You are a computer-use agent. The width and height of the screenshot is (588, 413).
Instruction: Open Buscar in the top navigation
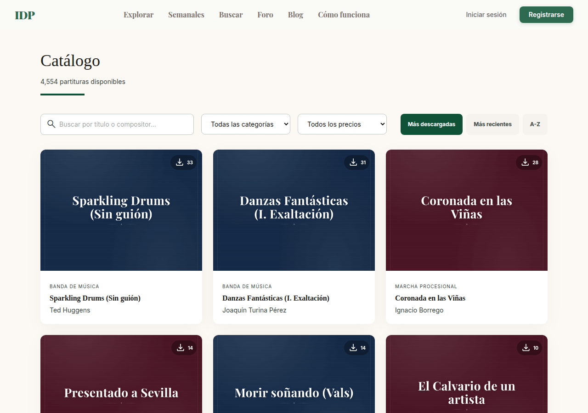231,15
